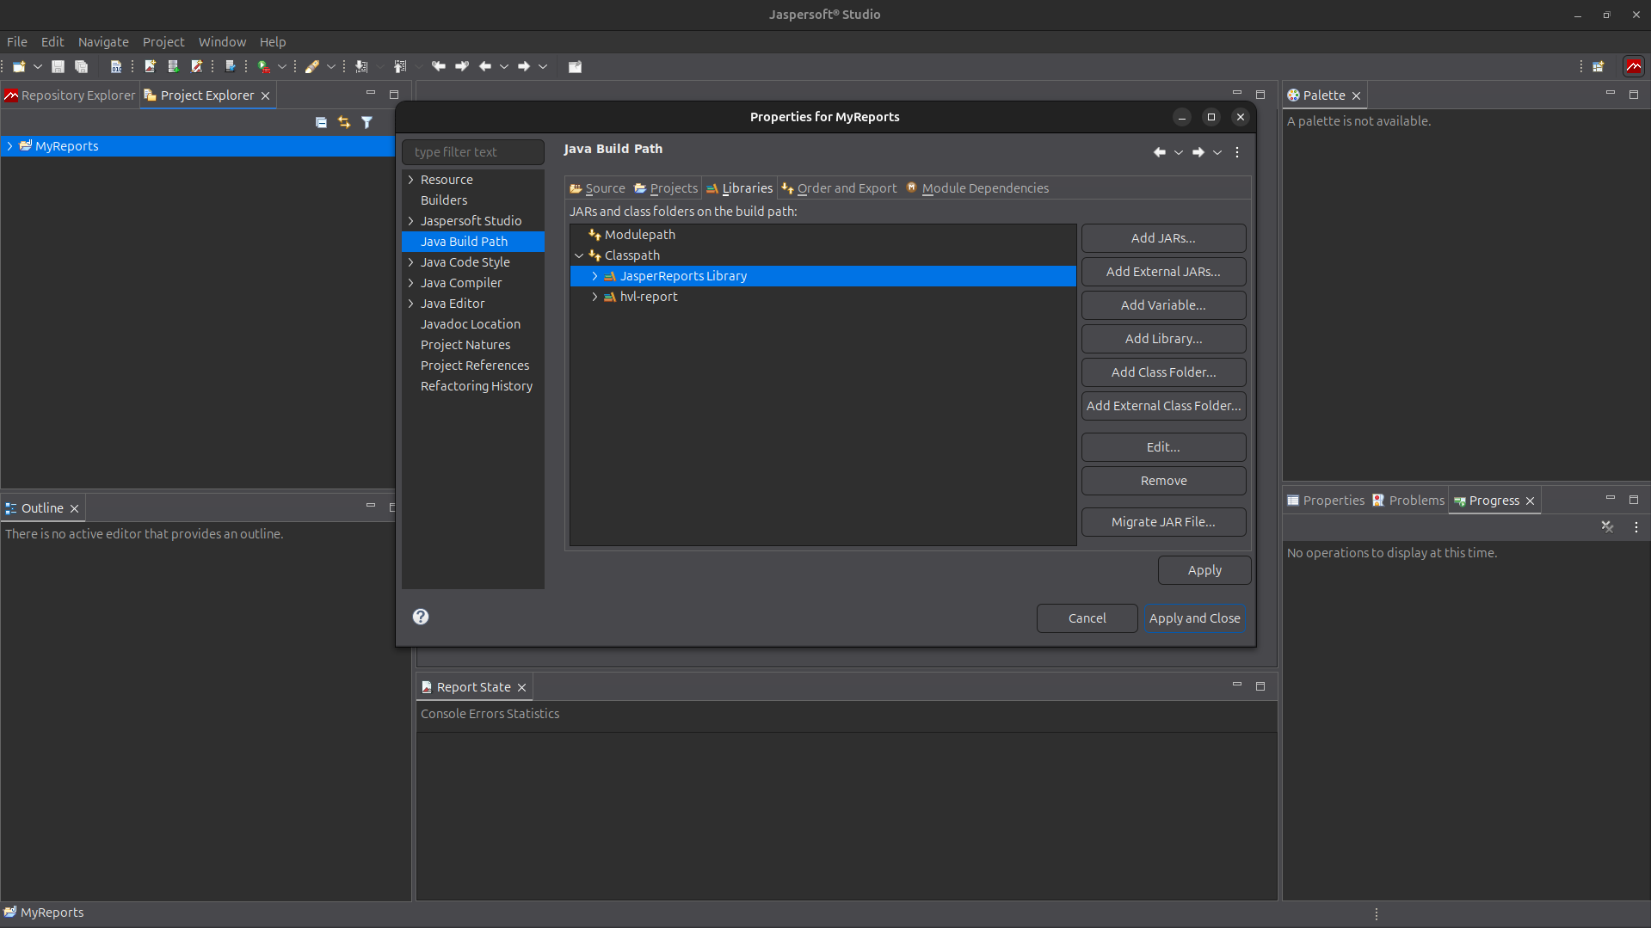Open the Project Explorer filter icon
Viewport: 1651px width, 928px height.
pos(367,123)
